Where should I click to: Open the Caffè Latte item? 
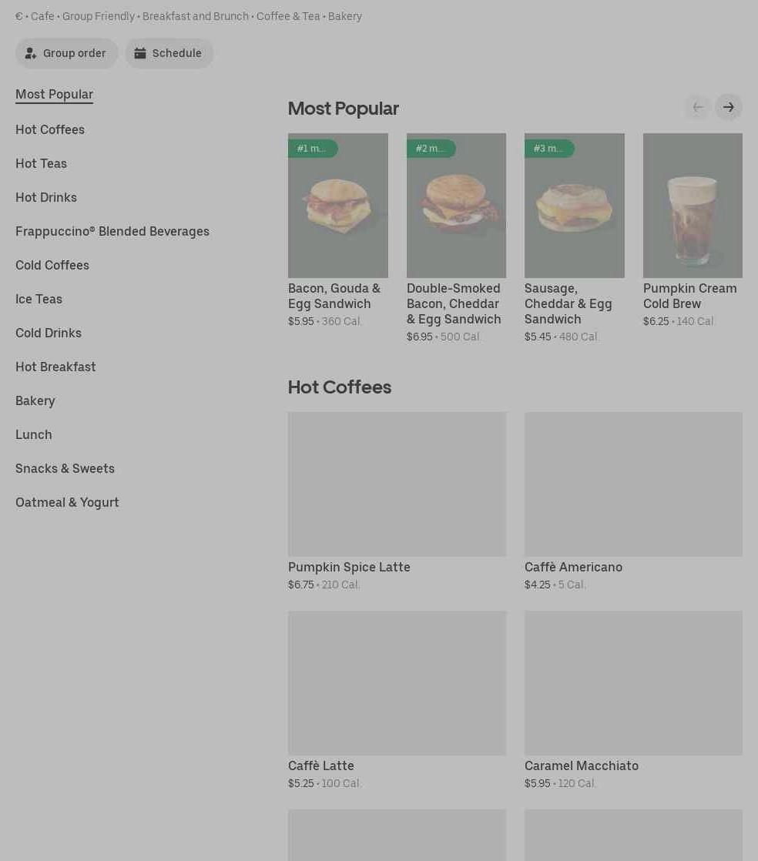[x=397, y=682]
